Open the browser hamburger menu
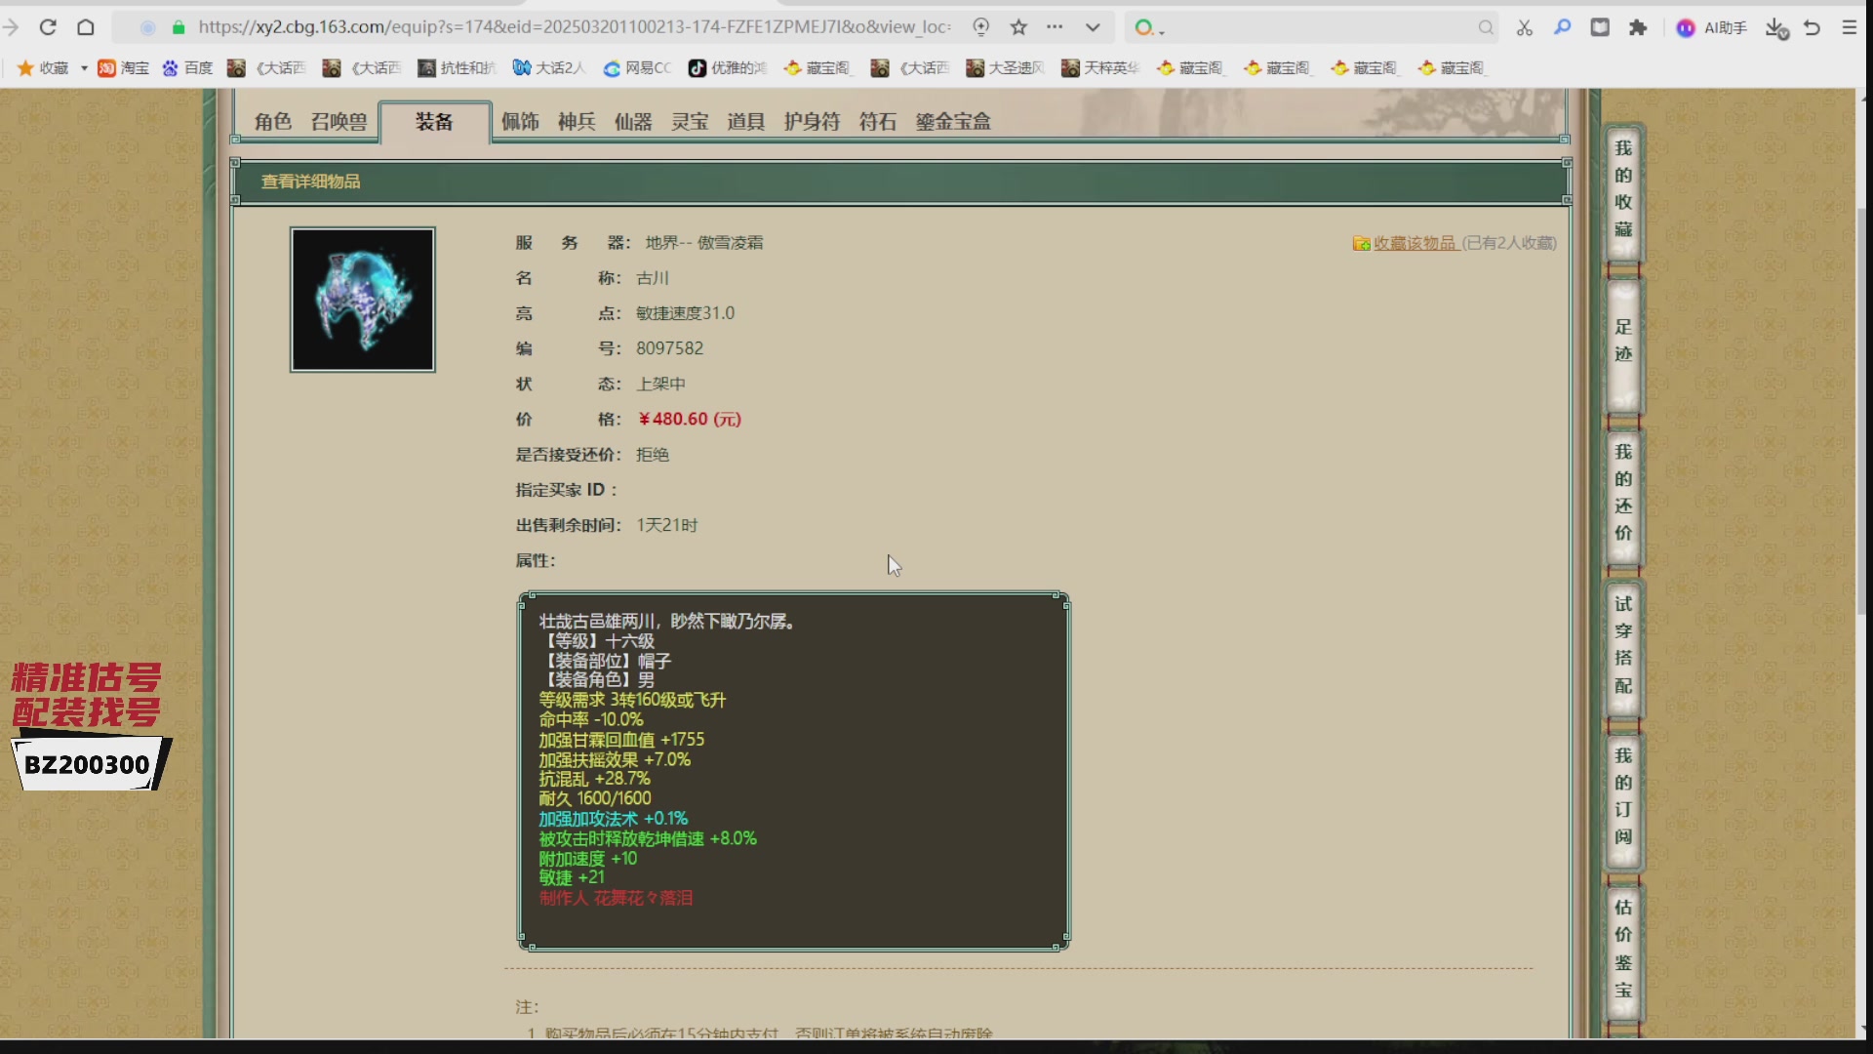The height and width of the screenshot is (1054, 1873). pos(1849,27)
